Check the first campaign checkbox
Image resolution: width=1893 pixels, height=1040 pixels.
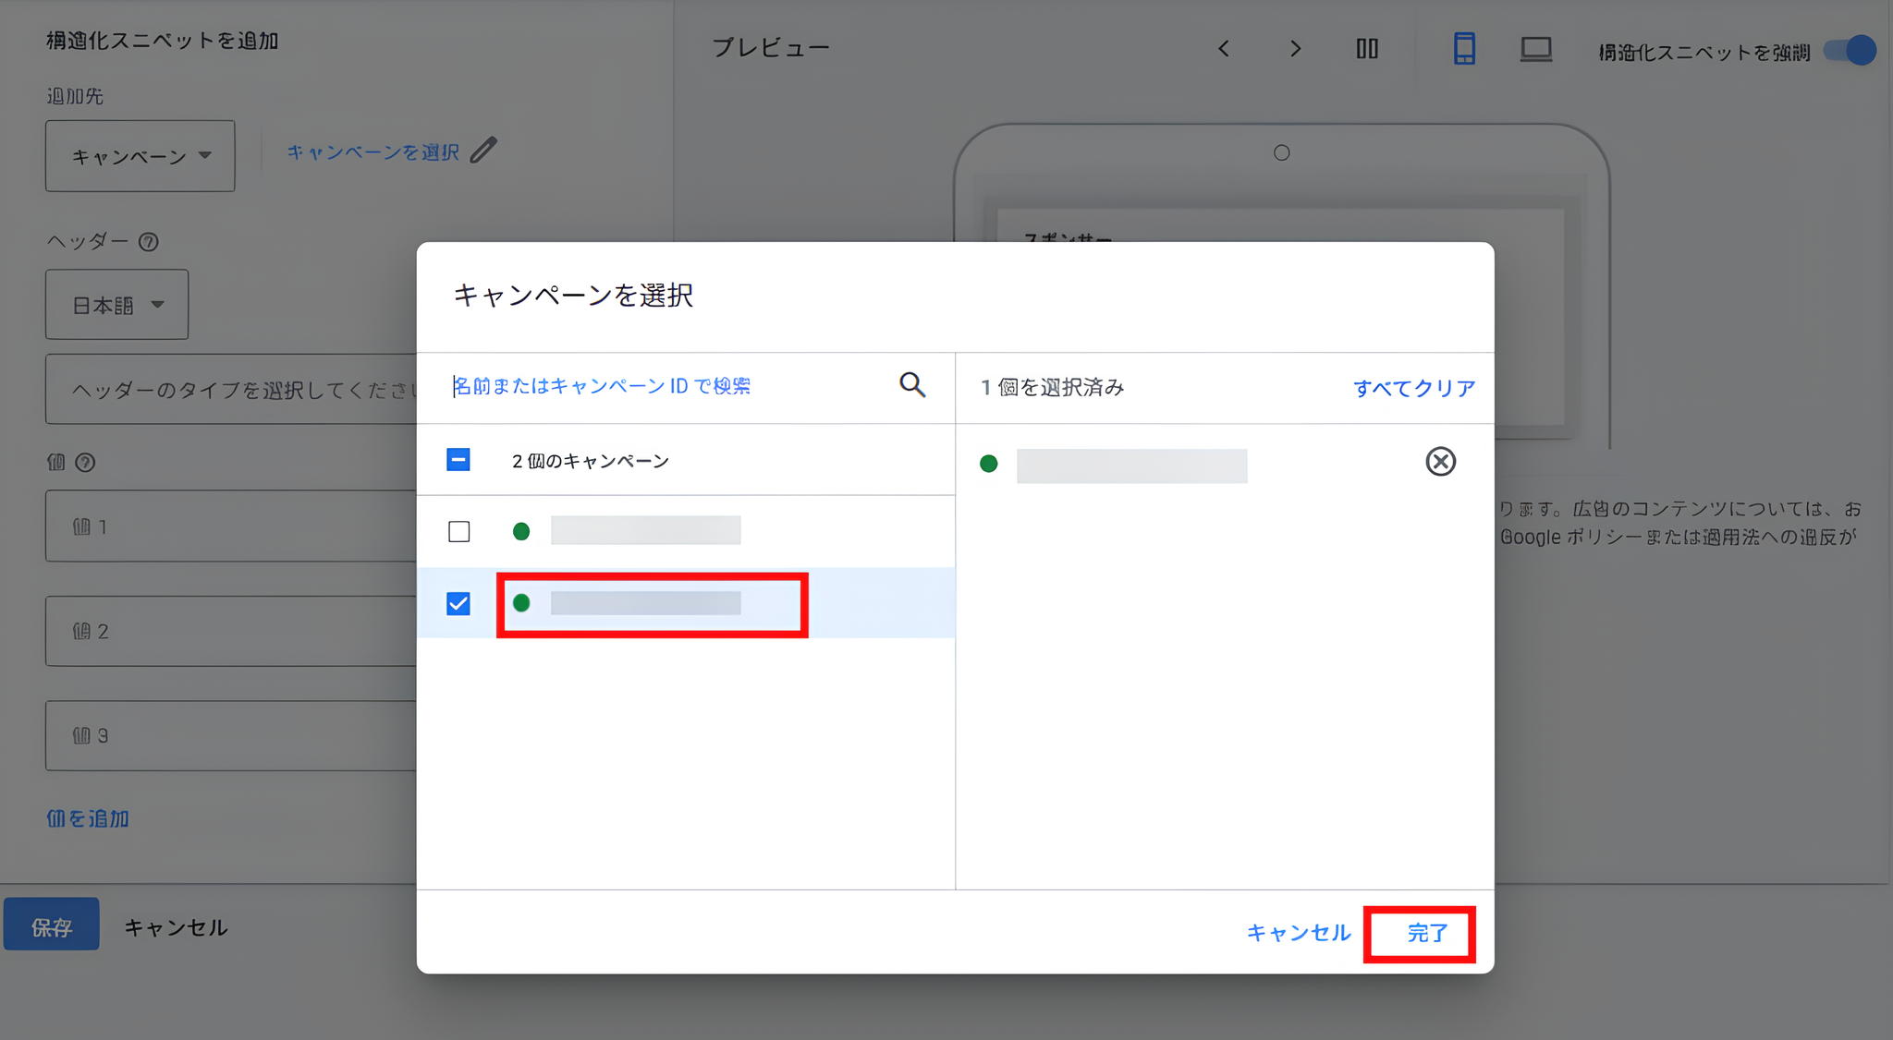tap(459, 531)
